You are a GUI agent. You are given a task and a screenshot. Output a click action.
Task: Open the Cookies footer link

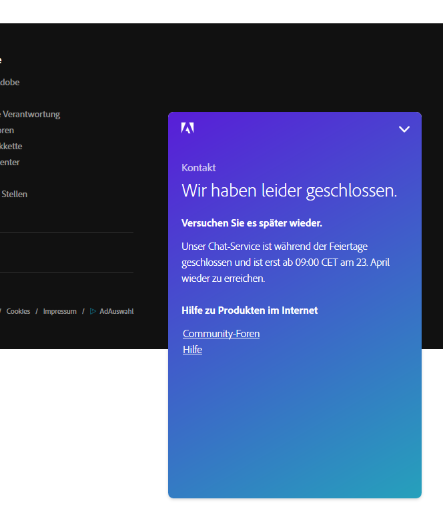18,311
